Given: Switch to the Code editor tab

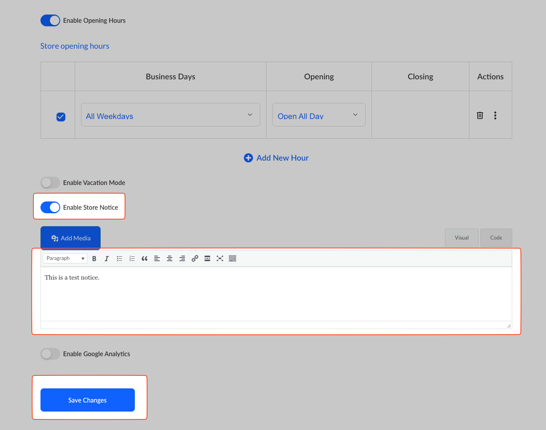Looking at the screenshot, I should pyautogui.click(x=496, y=238).
